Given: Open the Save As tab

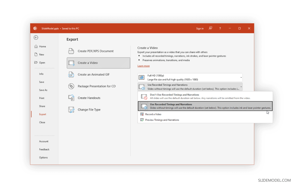Looking at the screenshot, I should [x=43, y=90].
